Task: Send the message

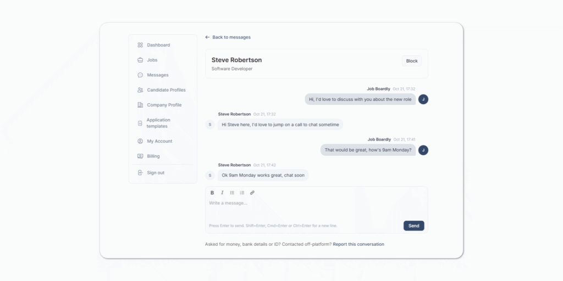Action: (x=413, y=226)
